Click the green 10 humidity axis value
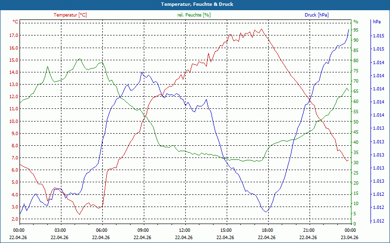This screenshot has height=243, width=390. coord(356,204)
